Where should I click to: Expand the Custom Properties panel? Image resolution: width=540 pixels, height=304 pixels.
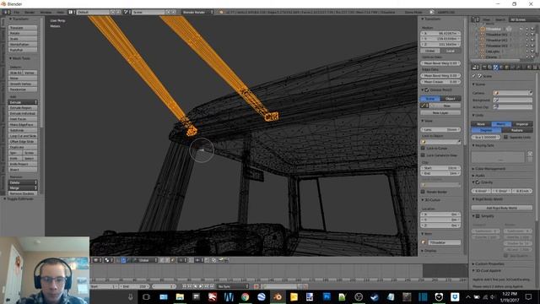489,264
